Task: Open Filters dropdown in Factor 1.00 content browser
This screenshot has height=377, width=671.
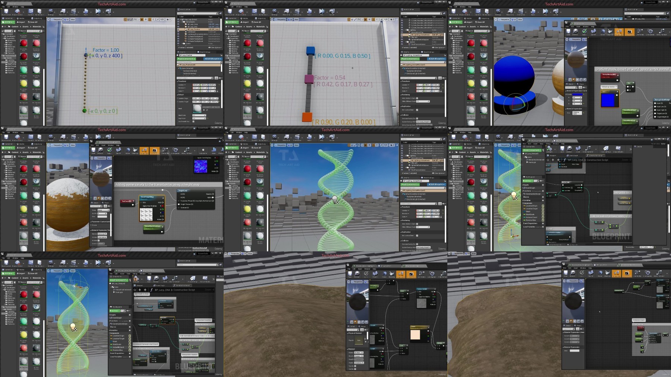Action: pyautogui.click(x=22, y=31)
